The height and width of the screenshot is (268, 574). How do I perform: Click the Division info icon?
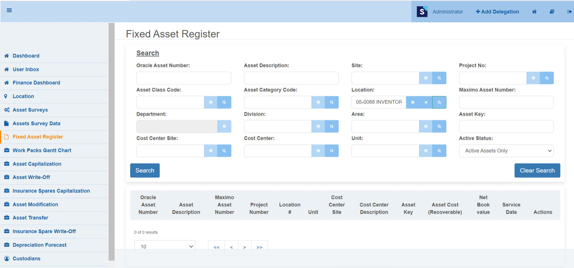click(x=318, y=126)
